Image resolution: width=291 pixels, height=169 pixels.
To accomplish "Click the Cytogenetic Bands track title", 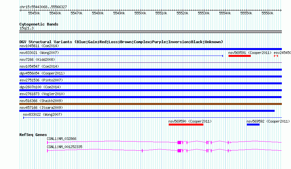I will 39,24.
